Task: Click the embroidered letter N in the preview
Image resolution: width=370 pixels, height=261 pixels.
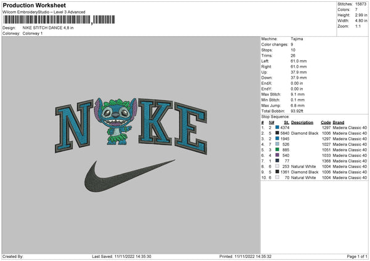Action: 75,126
